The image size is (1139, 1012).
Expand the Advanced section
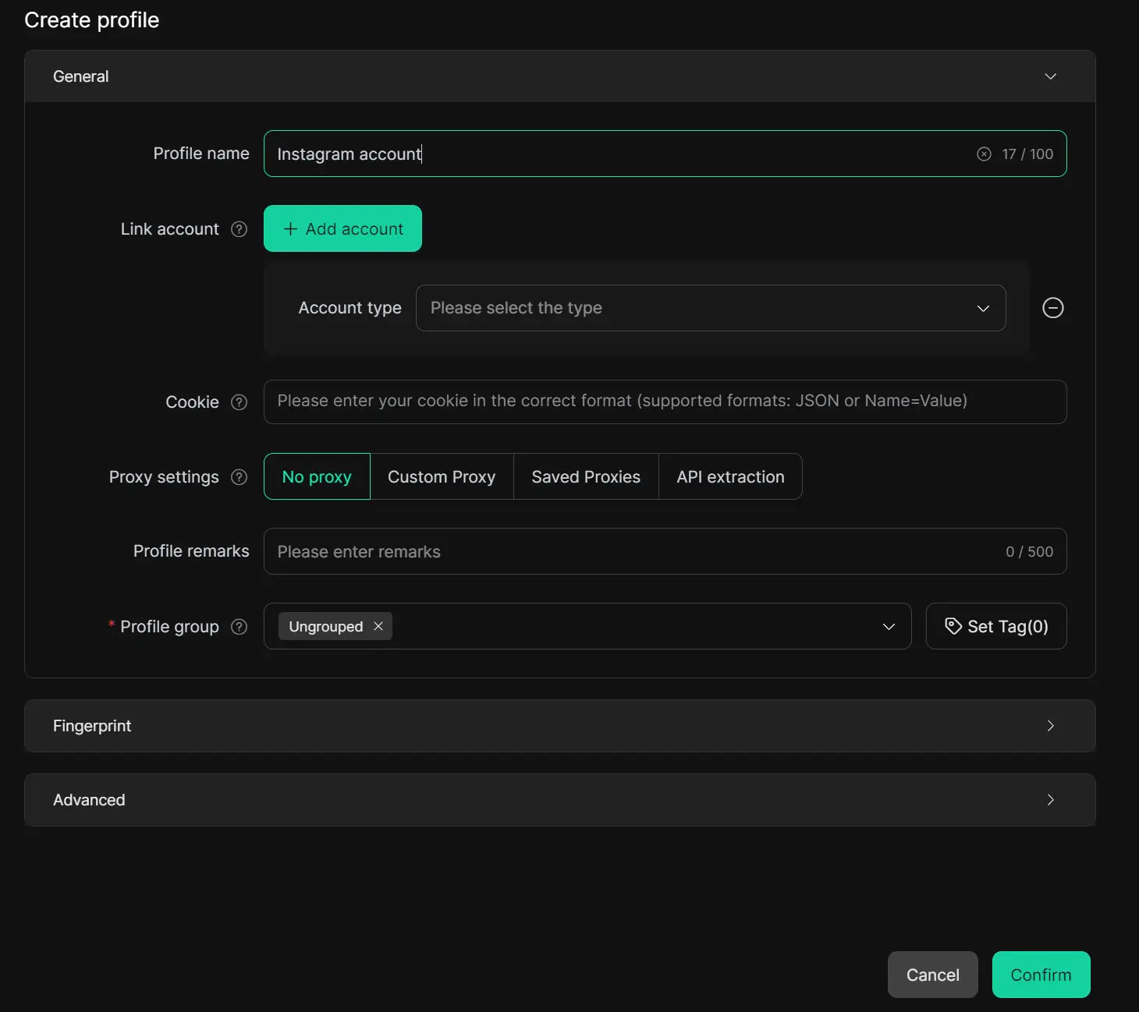click(559, 800)
